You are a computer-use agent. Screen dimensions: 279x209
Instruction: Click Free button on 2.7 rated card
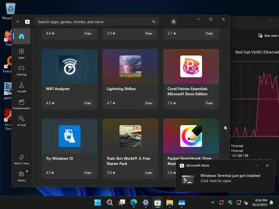[209, 33]
